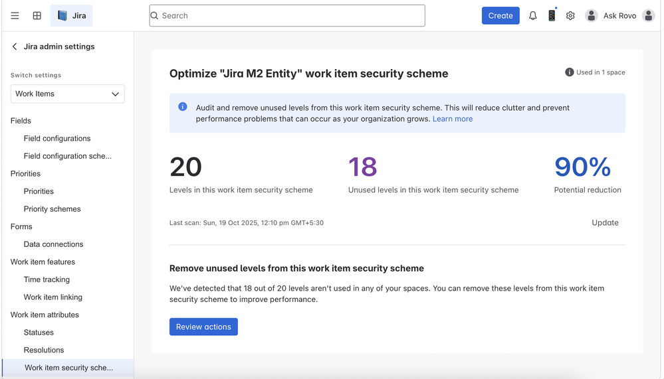Click the Ask Rovo avatar icon
This screenshot has height=379, width=664.
tap(591, 16)
